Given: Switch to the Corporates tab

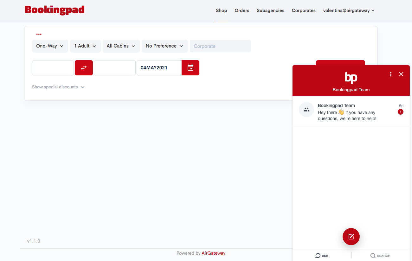Looking at the screenshot, I should point(304,10).
